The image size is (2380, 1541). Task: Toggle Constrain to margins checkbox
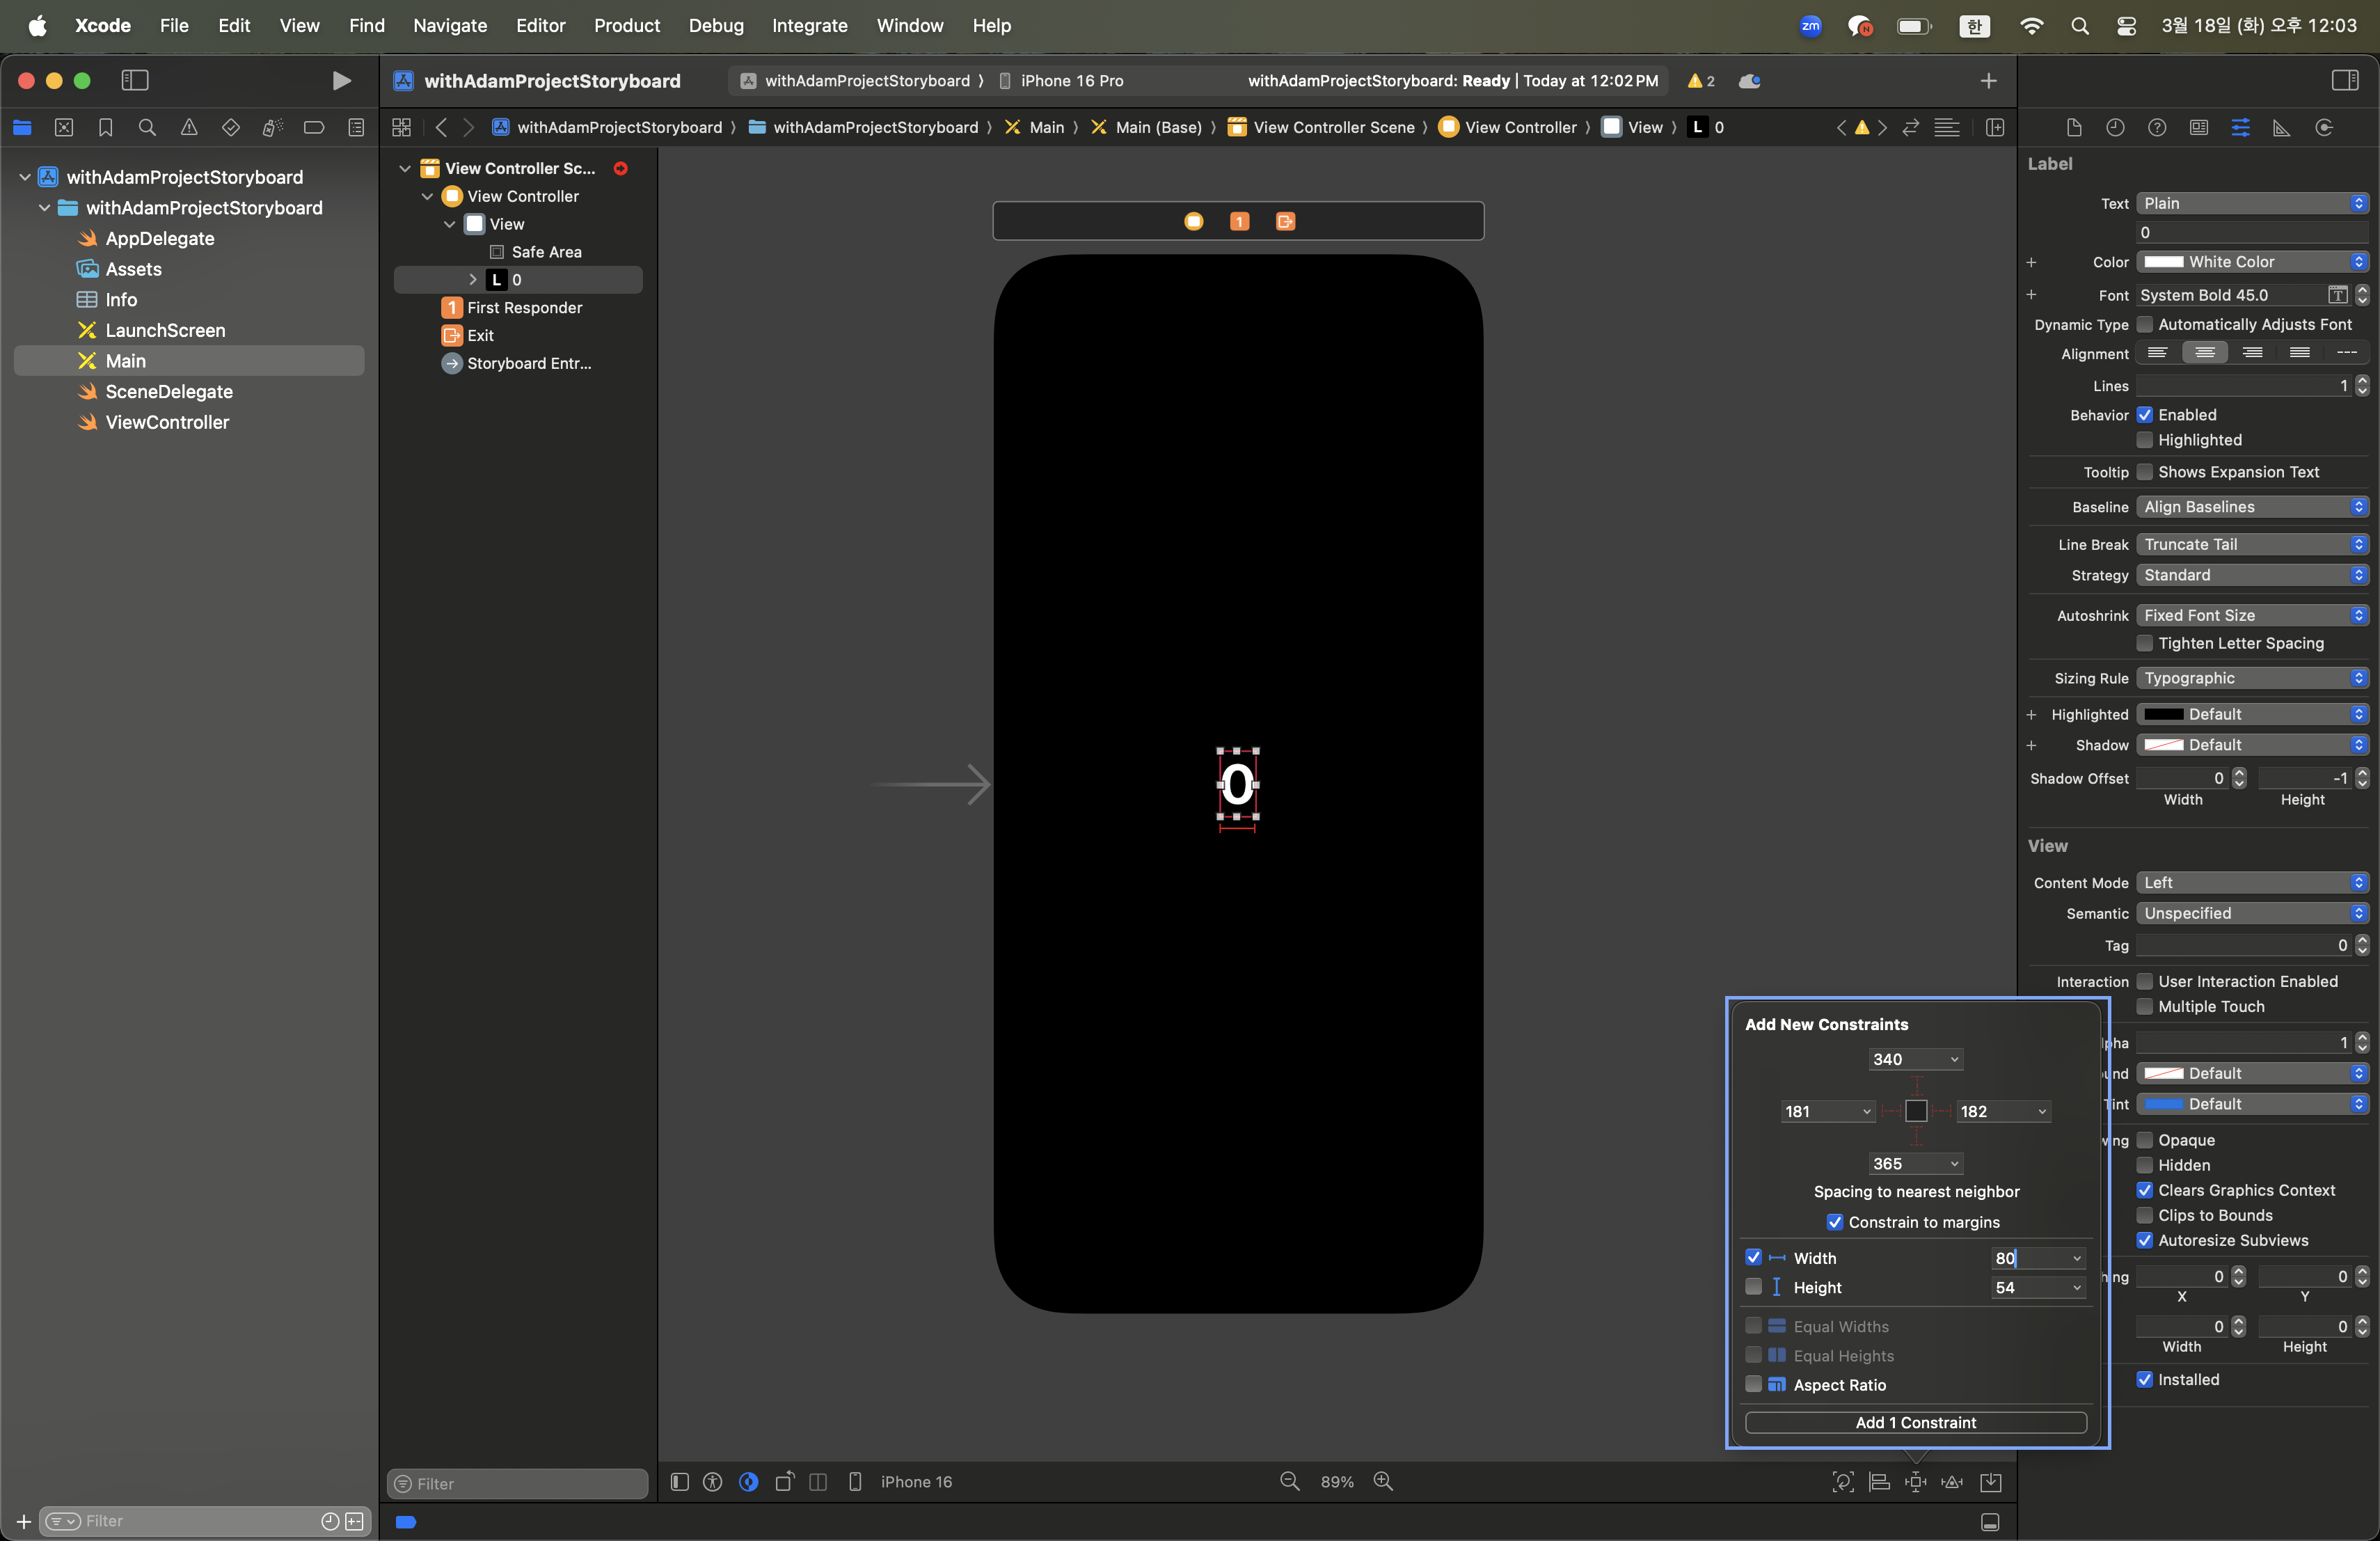pos(1834,1222)
